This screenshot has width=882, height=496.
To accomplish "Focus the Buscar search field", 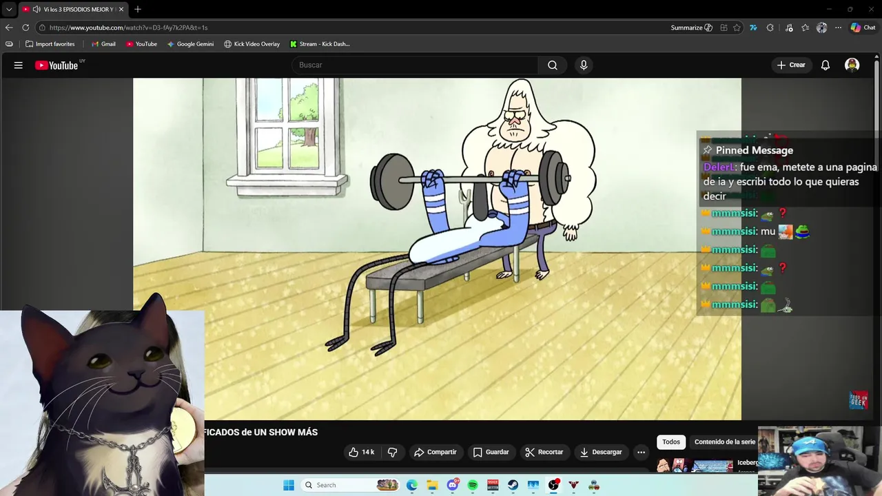I will click(416, 65).
